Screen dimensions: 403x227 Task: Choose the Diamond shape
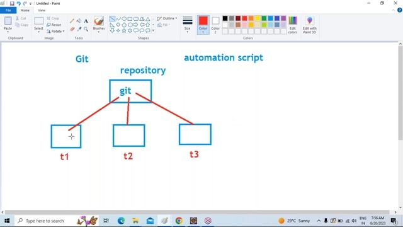coord(118,25)
